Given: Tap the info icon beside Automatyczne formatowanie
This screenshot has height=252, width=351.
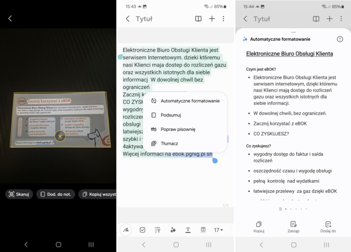Looking at the screenshot, I should (x=340, y=39).
